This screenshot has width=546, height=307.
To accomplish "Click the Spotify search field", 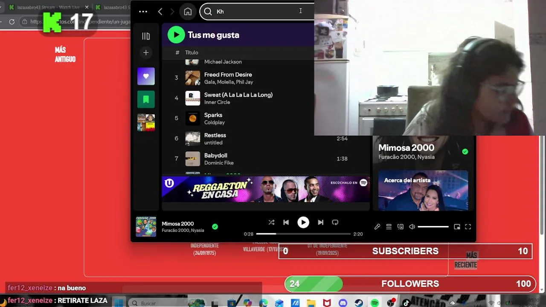I will (x=257, y=12).
